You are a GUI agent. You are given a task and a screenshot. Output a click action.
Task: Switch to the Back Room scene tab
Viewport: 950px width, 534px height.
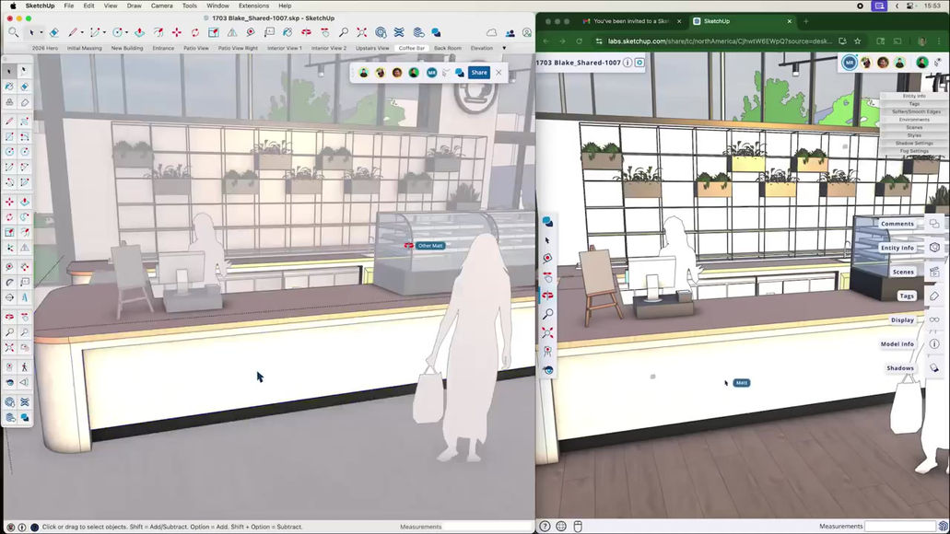tap(448, 48)
